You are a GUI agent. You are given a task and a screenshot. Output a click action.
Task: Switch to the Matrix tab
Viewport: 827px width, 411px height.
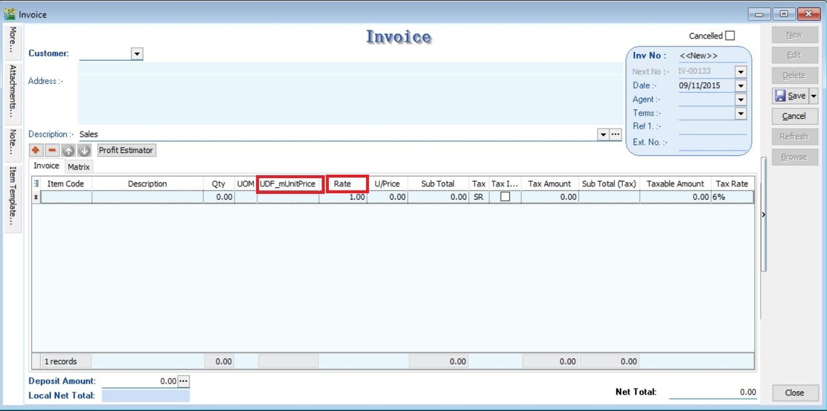click(x=79, y=167)
